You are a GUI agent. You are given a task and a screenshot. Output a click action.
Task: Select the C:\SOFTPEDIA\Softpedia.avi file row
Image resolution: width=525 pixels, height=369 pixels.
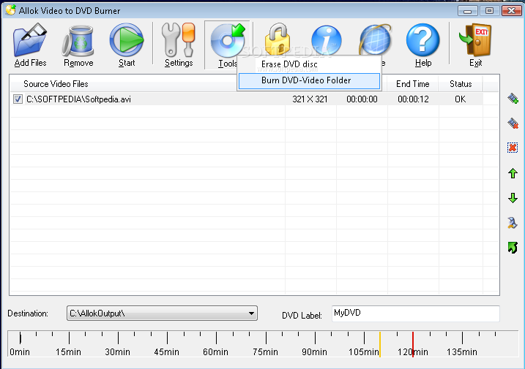coord(246,99)
